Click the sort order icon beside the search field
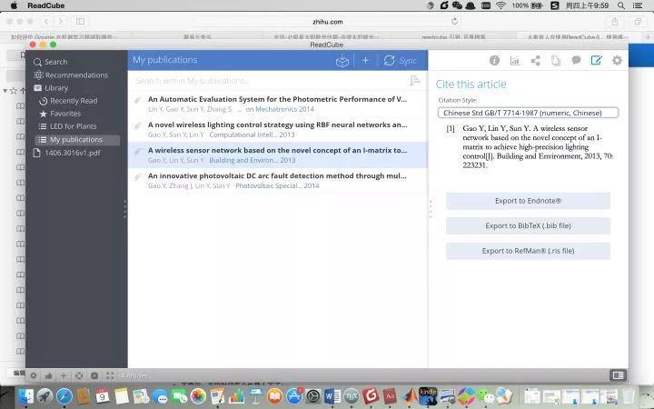The image size is (654, 409). 414,80
